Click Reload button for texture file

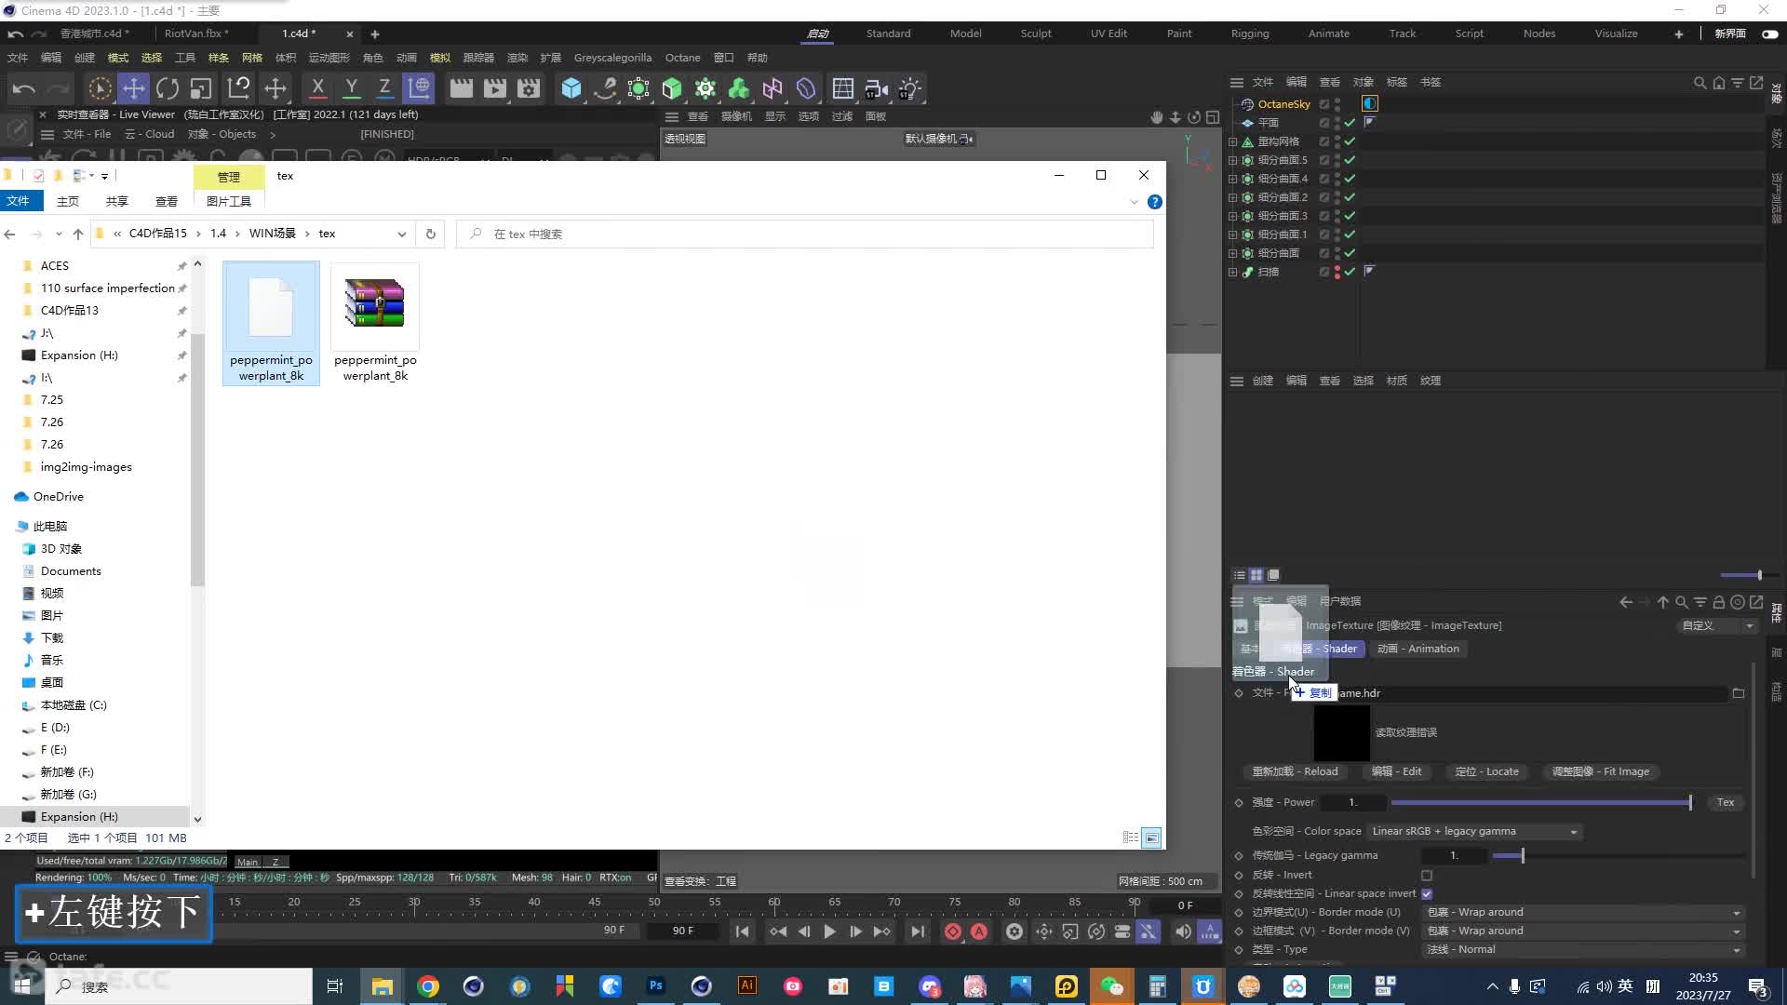click(x=1295, y=770)
